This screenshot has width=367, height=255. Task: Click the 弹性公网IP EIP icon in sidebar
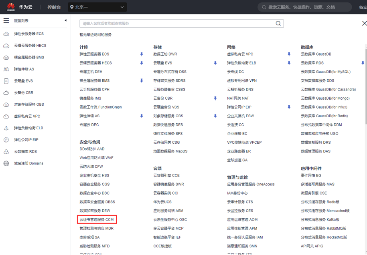click(x=6, y=140)
